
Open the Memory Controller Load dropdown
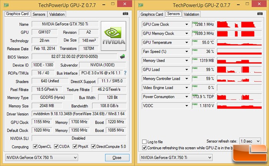click(x=187, y=79)
